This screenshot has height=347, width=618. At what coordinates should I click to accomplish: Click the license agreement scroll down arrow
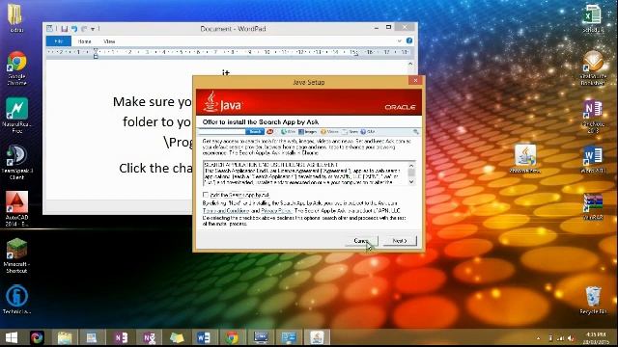[411, 182]
